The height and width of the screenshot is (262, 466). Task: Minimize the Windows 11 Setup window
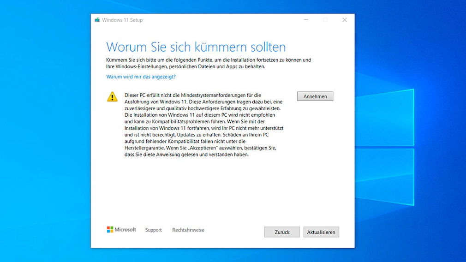[x=306, y=20]
